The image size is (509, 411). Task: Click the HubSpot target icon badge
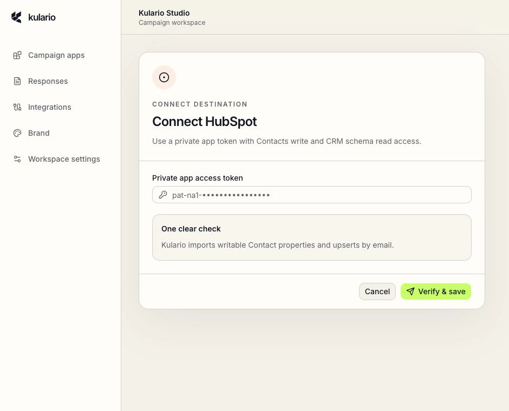coord(164,77)
